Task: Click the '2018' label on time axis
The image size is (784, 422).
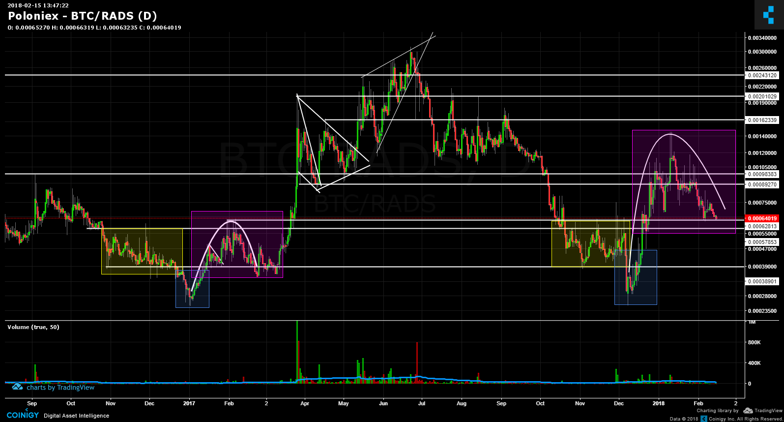Action: tap(659, 403)
